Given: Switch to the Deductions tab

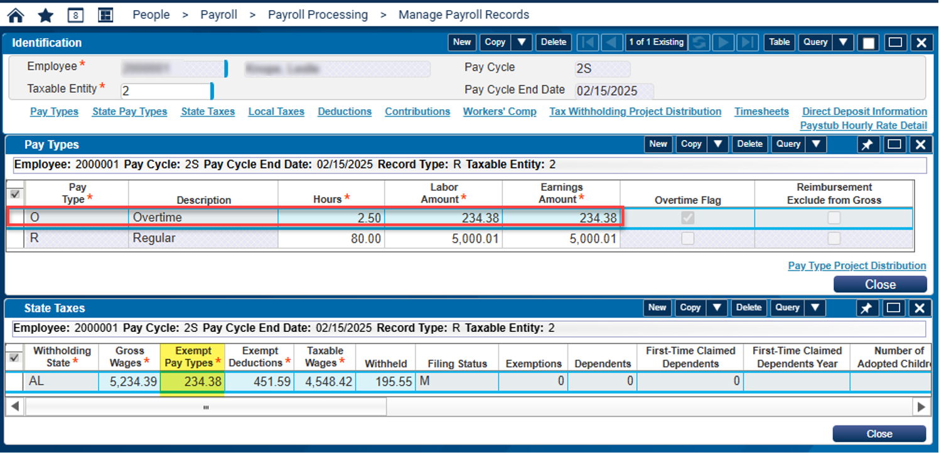Looking at the screenshot, I should point(345,111).
